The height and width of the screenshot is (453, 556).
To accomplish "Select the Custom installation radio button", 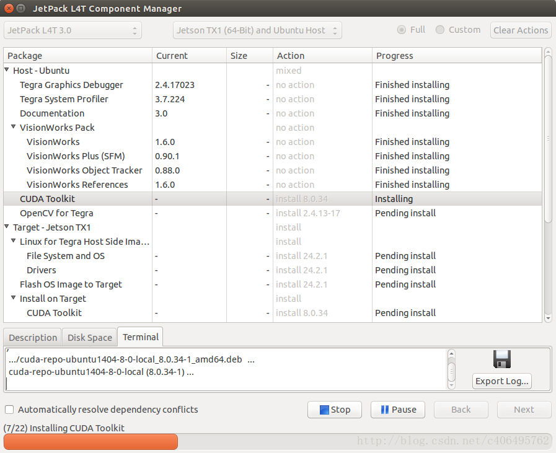I will point(439,30).
